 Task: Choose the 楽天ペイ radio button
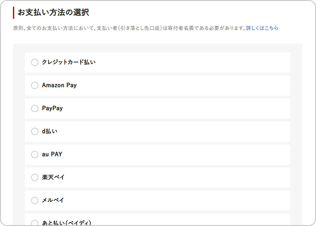(x=35, y=178)
